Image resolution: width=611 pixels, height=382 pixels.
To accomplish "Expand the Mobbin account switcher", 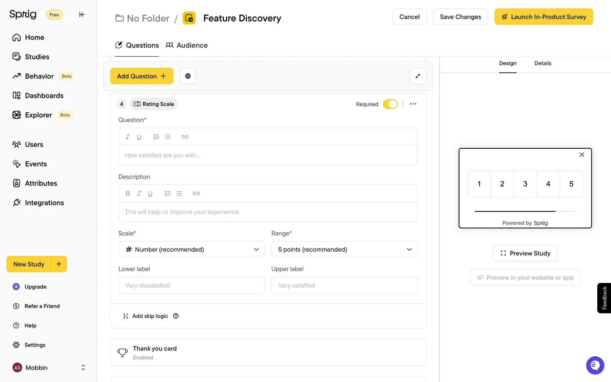I will click(x=83, y=368).
